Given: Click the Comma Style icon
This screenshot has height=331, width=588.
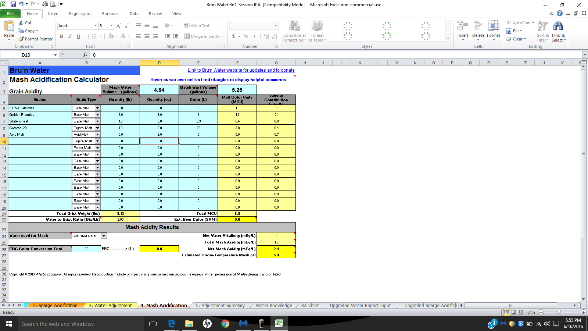Looking at the screenshot, I should [x=254, y=36].
